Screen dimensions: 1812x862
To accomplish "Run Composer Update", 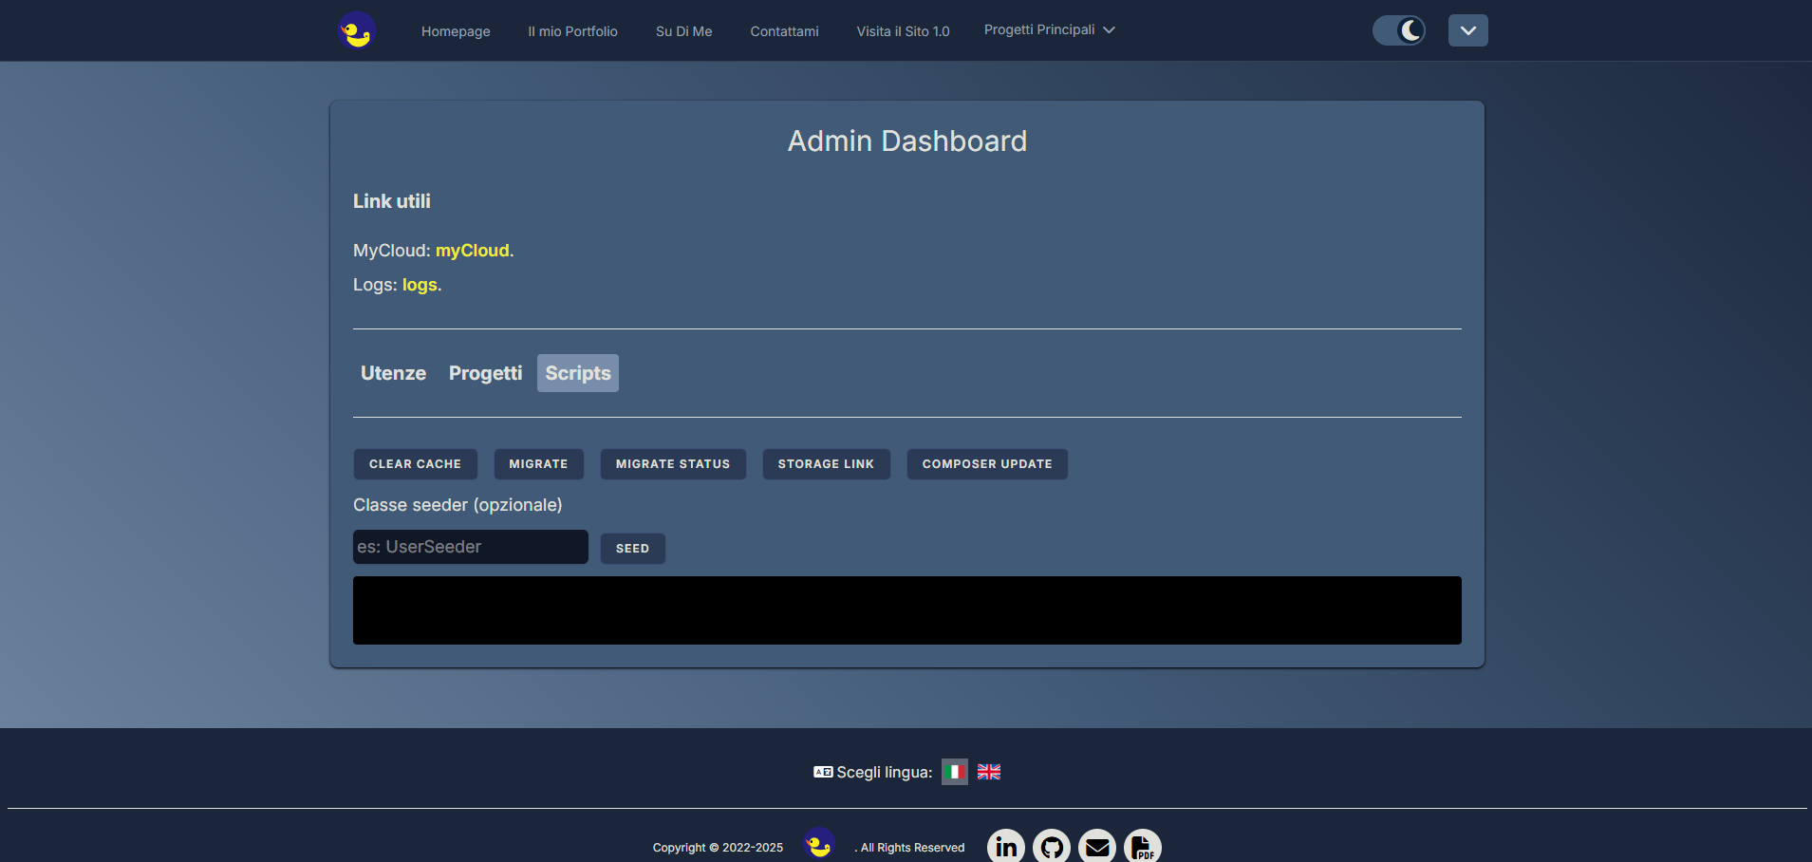I will tap(987, 464).
